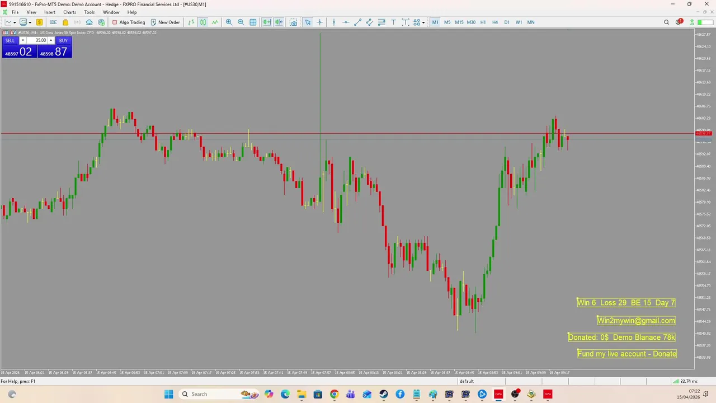Screen dimensions: 716x403
Task: Open the new chart dropdown arrow
Action: click(x=15, y=22)
